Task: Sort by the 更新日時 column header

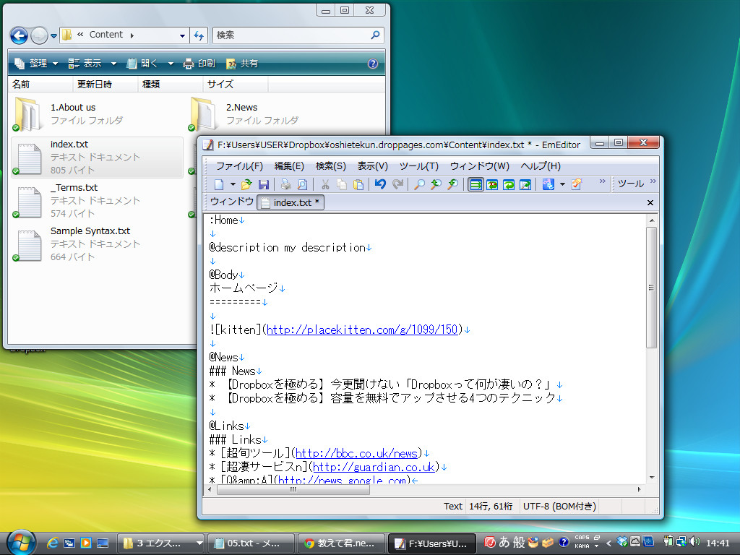Action: pos(106,85)
